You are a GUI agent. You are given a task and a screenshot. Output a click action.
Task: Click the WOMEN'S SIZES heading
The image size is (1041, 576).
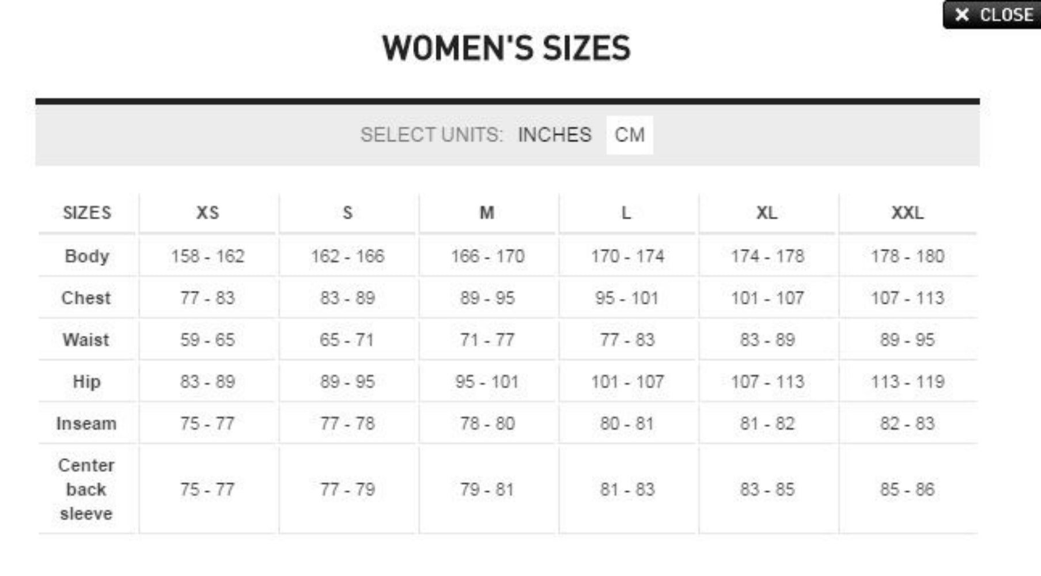pos(506,48)
